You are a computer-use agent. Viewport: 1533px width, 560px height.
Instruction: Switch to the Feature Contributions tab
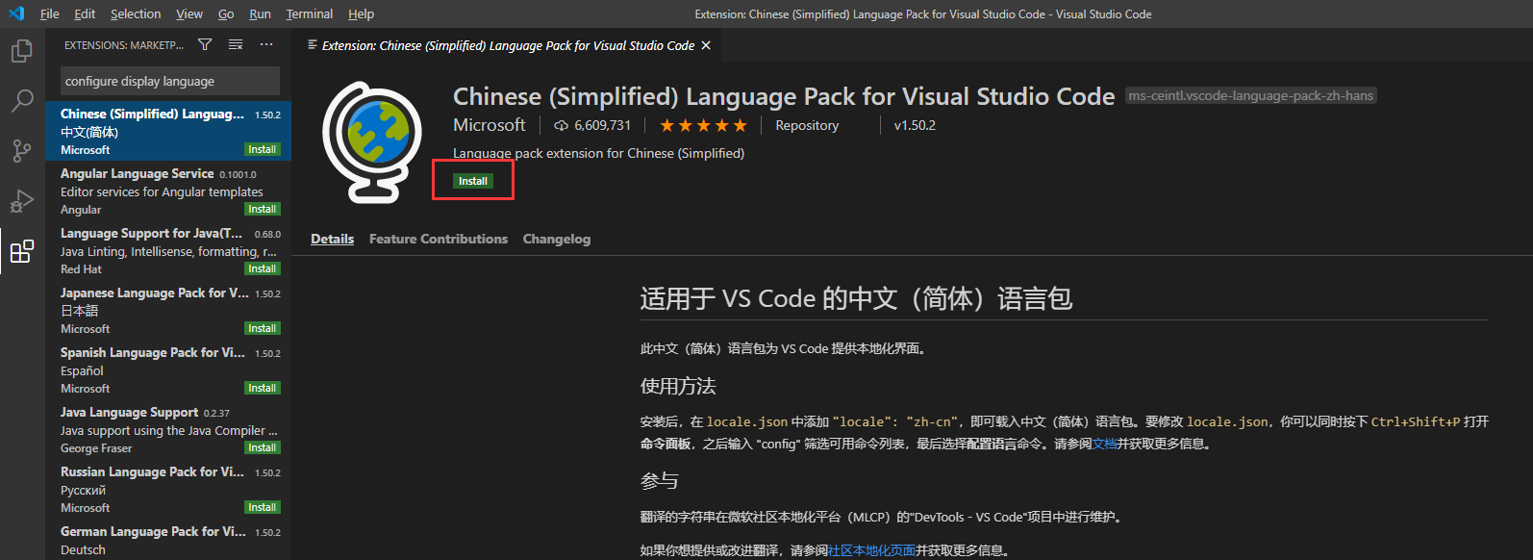(439, 239)
